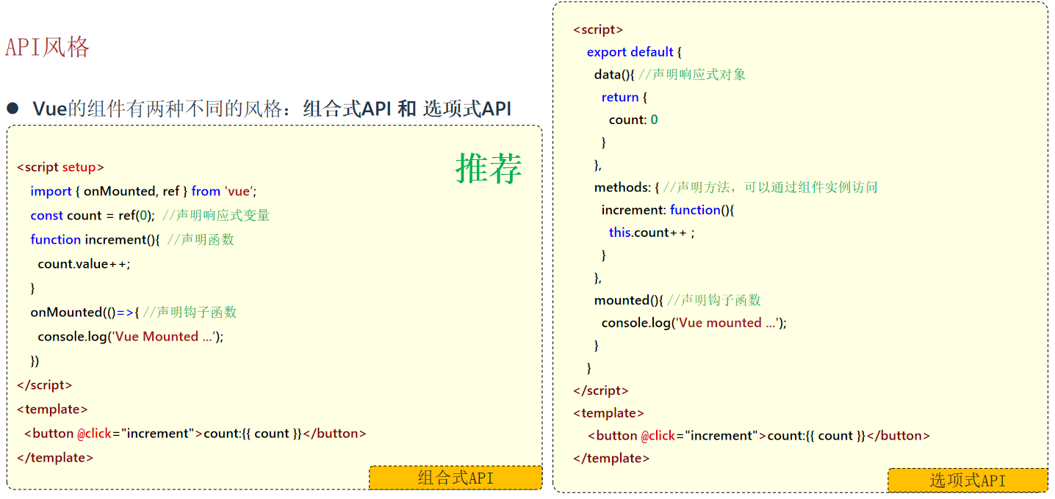Click the opening "<template>" tag in 选项式API box
Image resolution: width=1055 pixels, height=499 pixels.
(x=608, y=413)
